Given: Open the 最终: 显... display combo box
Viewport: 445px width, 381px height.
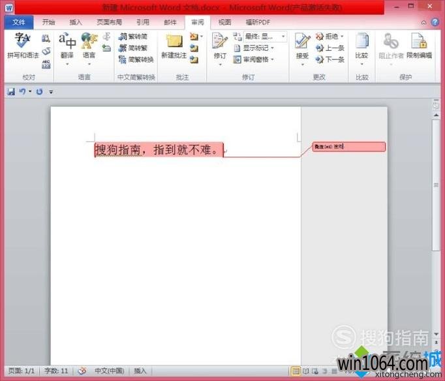Looking at the screenshot, I should [265, 37].
